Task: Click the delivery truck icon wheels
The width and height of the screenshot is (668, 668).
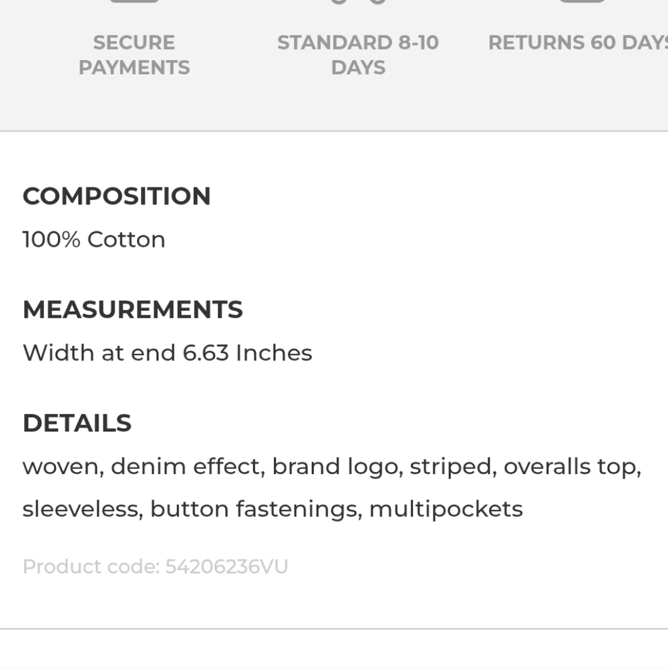Action: point(358,2)
